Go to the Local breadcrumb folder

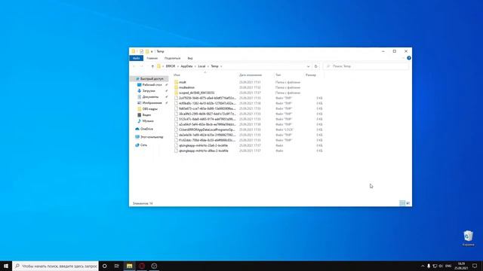(x=202, y=66)
